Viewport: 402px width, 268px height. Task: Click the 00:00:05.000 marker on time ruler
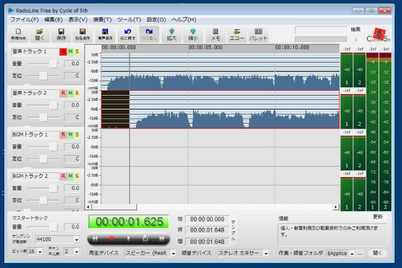tap(205, 48)
